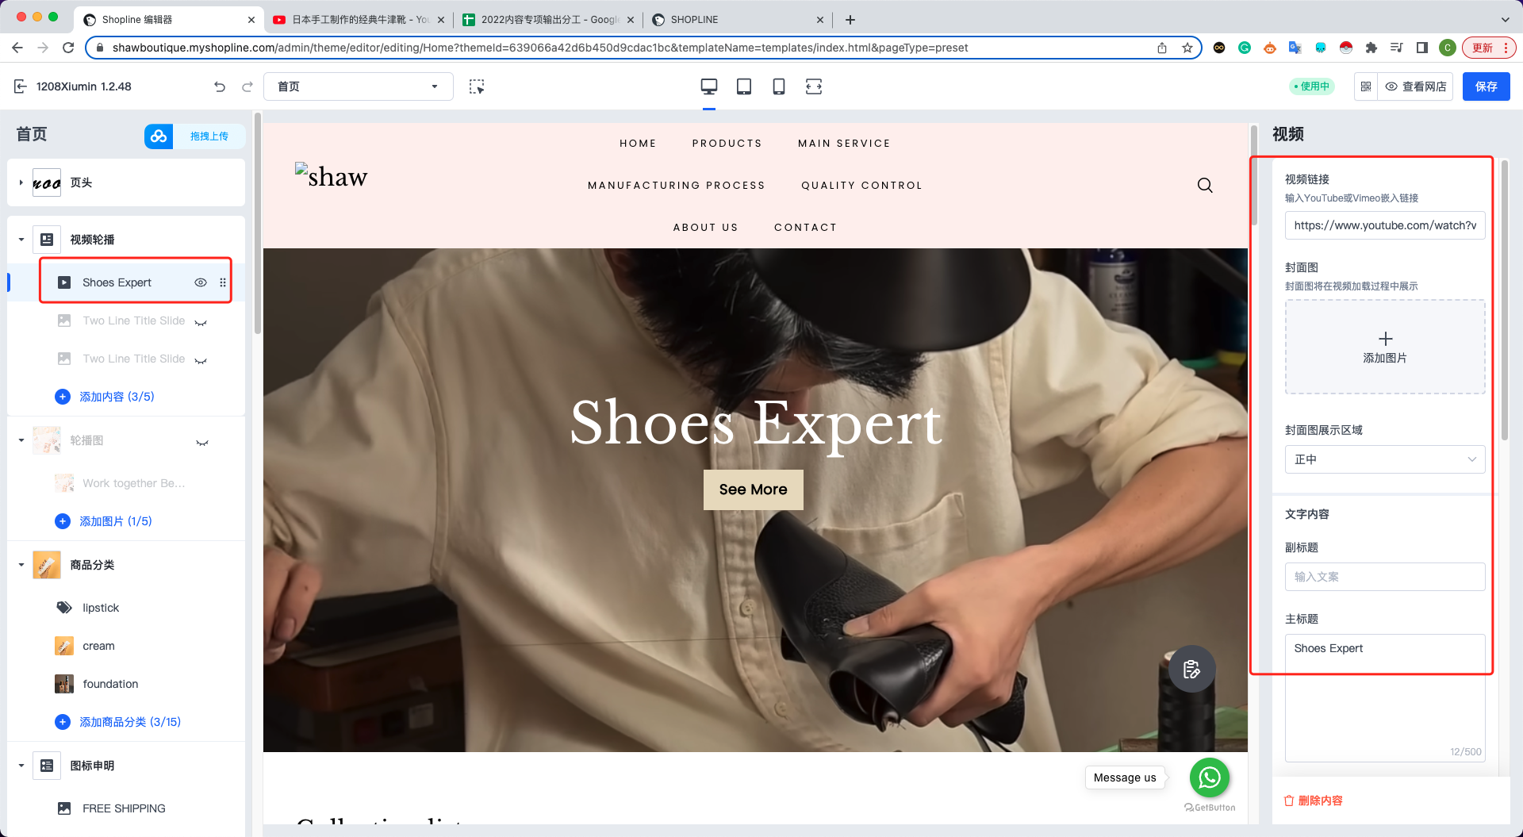Click the green WhatsApp chat icon
The image size is (1523, 837).
[1209, 777]
